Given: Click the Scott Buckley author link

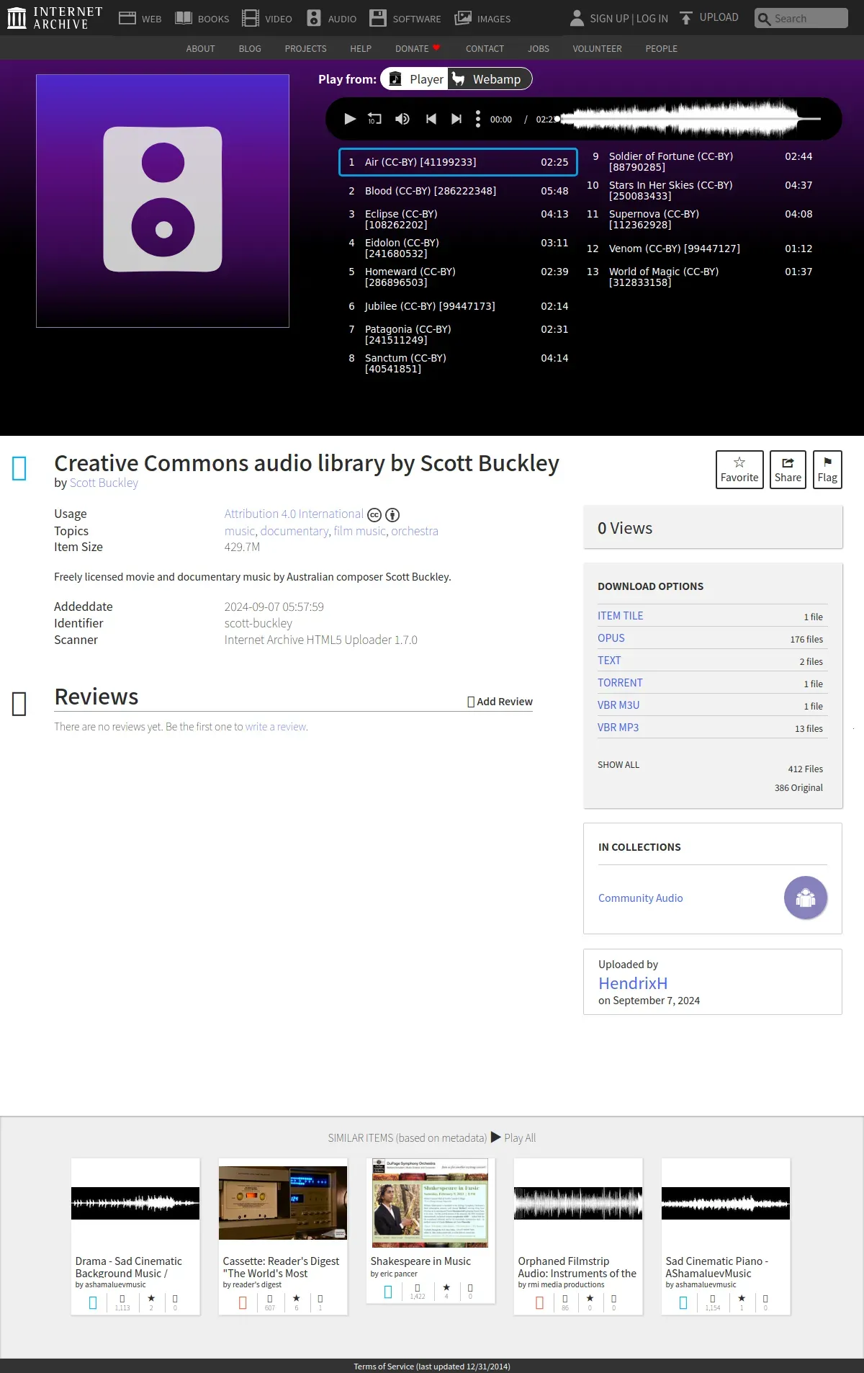Looking at the screenshot, I should (104, 483).
